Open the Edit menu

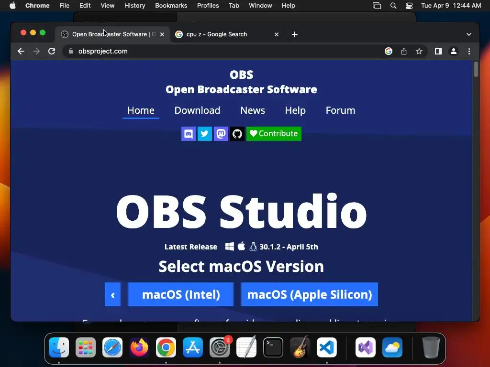point(85,6)
